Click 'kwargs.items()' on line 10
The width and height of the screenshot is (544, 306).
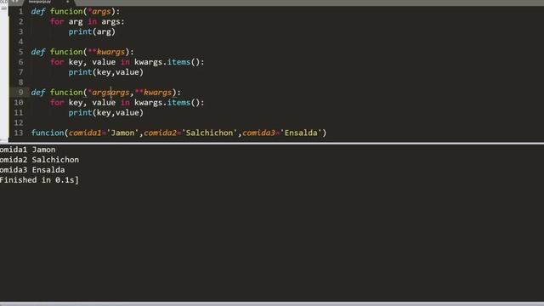(167, 103)
